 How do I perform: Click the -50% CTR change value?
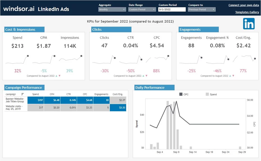pyautogui.click(x=130, y=71)
